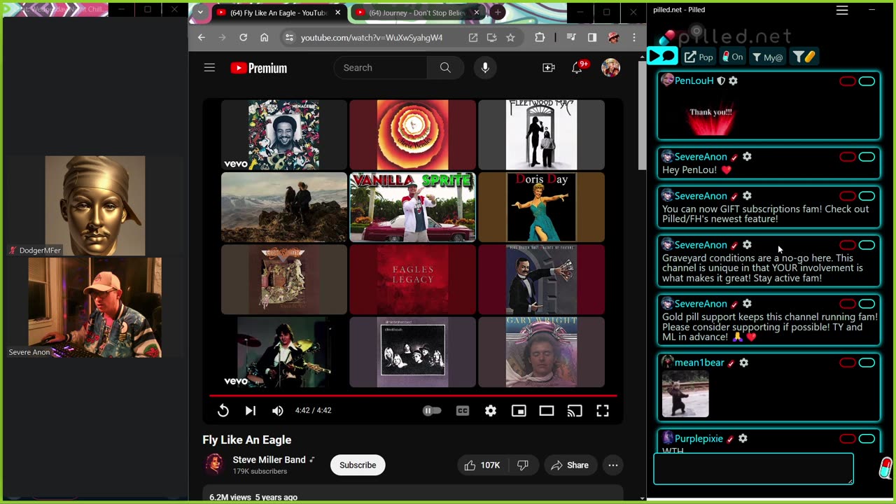
Task: Dislike the Fly Like An Eagle video
Action: pyautogui.click(x=524, y=465)
